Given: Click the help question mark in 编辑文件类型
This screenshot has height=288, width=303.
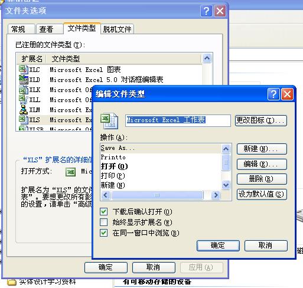Looking at the screenshot, I should [x=273, y=94].
